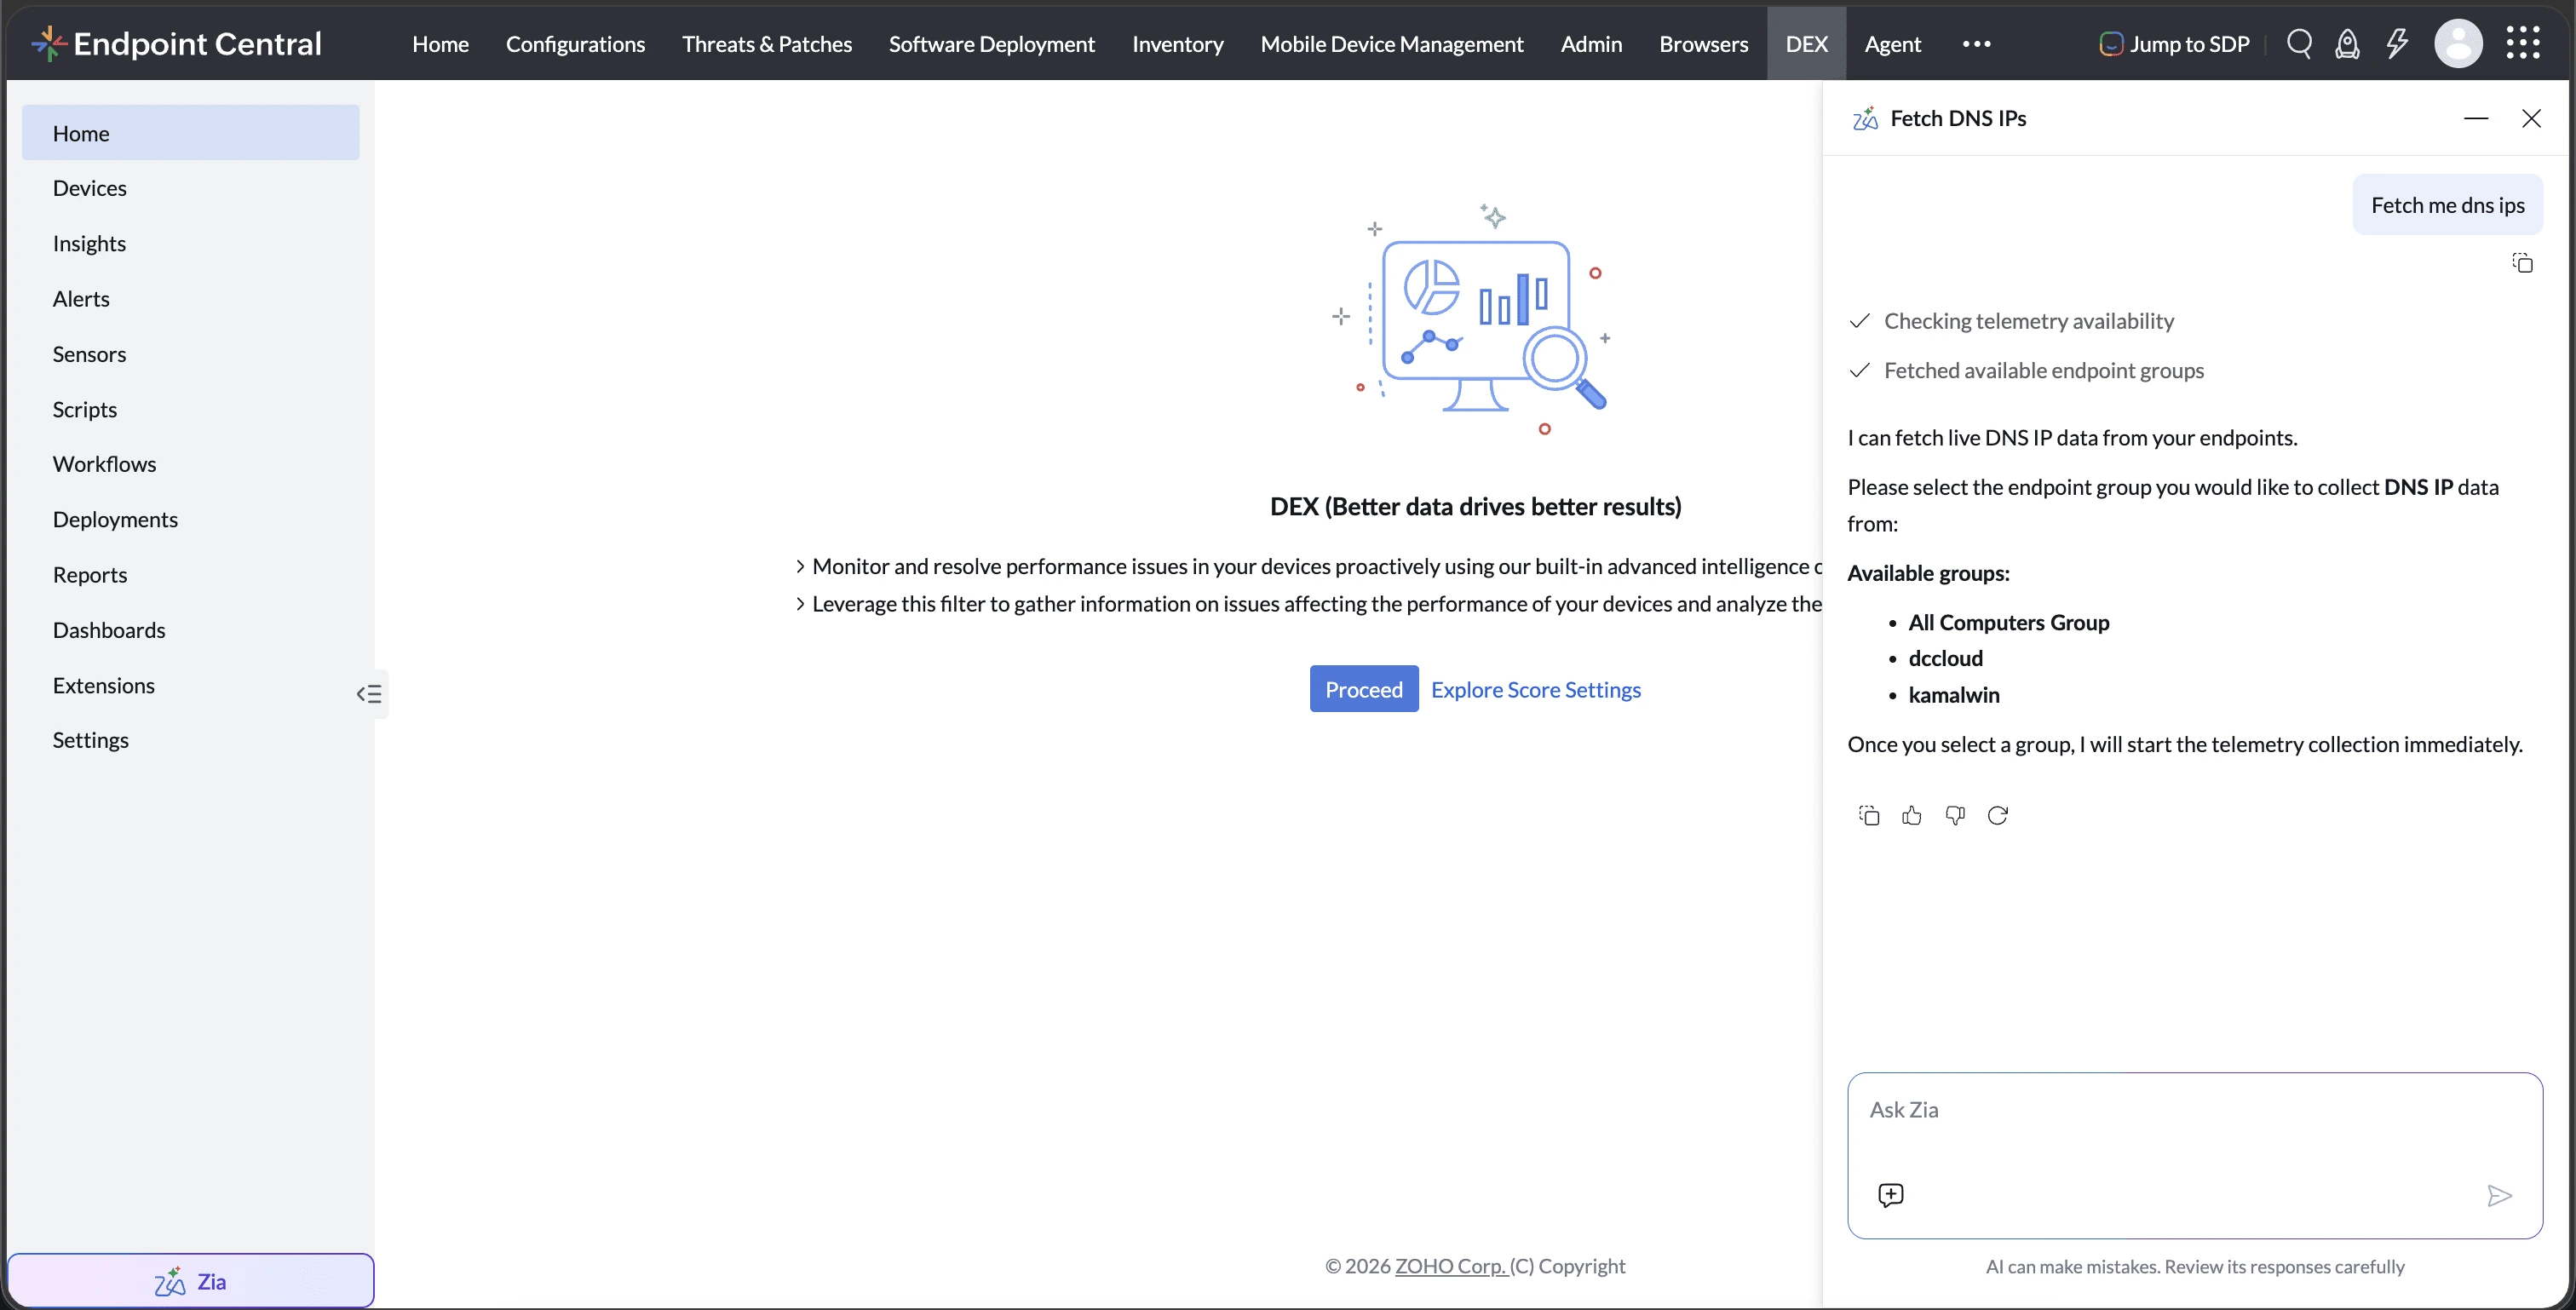The width and height of the screenshot is (2576, 1310).
Task: Open the lightning bolt quick actions icon
Action: coord(2397,44)
